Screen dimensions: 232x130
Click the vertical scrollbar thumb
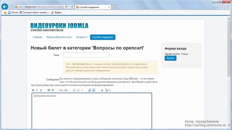pyautogui.click(x=229, y=49)
